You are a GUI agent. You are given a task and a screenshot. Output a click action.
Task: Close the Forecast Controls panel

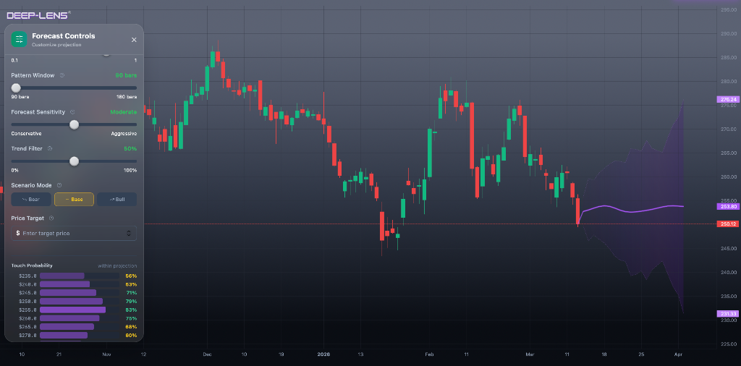134,40
